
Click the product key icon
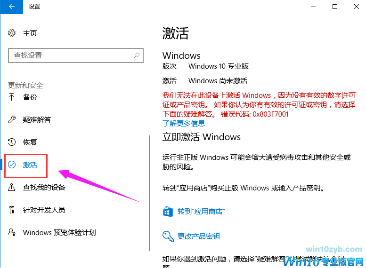click(168, 236)
